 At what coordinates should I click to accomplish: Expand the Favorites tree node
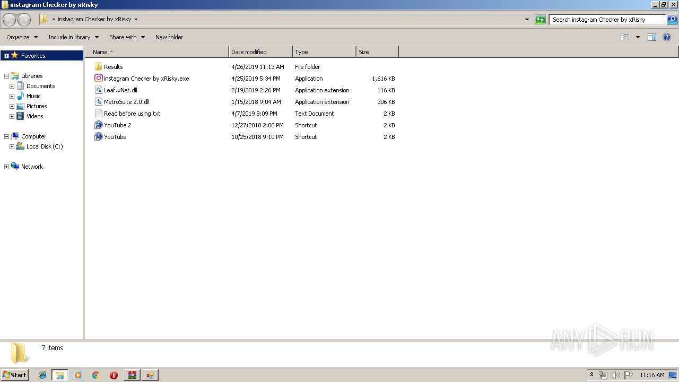[x=6, y=56]
